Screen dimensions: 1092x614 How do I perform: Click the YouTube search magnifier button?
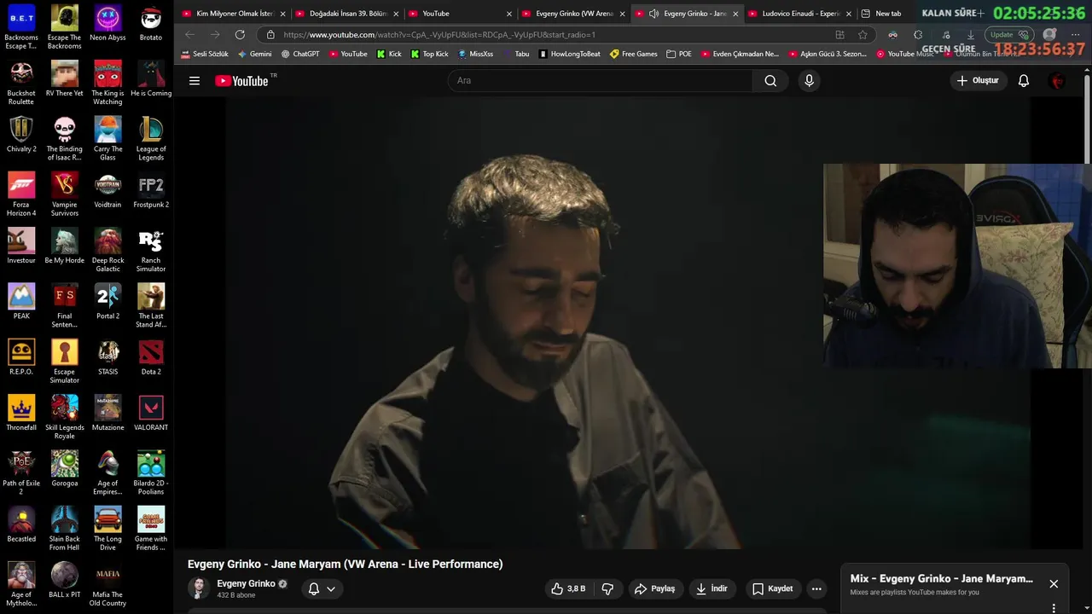(x=770, y=80)
